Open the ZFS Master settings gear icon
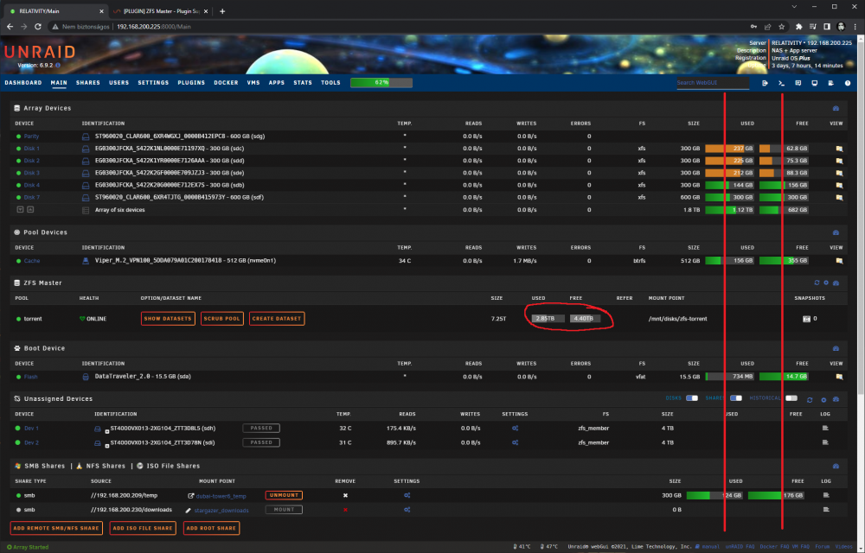Viewport: 865px width, 553px height. point(826,283)
